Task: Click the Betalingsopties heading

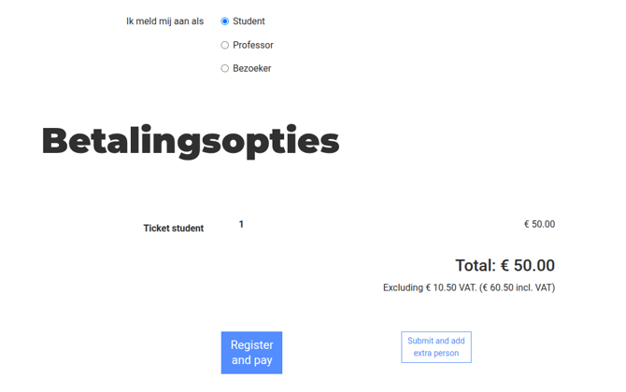Action: pos(190,141)
